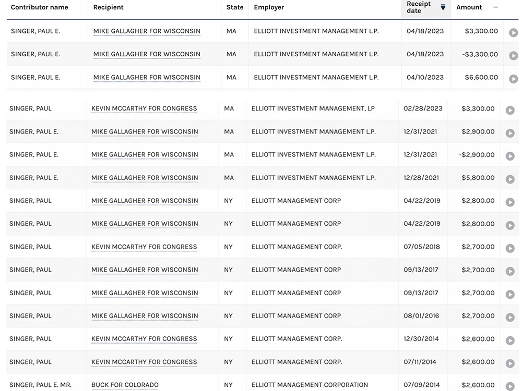Expand the Buck for Colorado contribution row
This screenshot has height=391, width=522.
click(x=510, y=386)
